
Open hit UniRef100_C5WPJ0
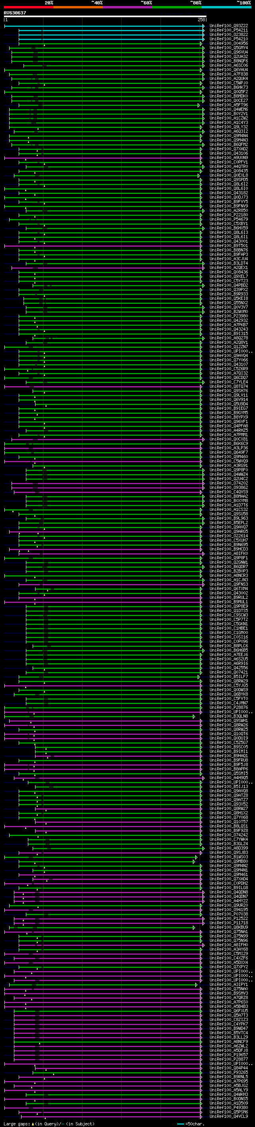point(229,83)
